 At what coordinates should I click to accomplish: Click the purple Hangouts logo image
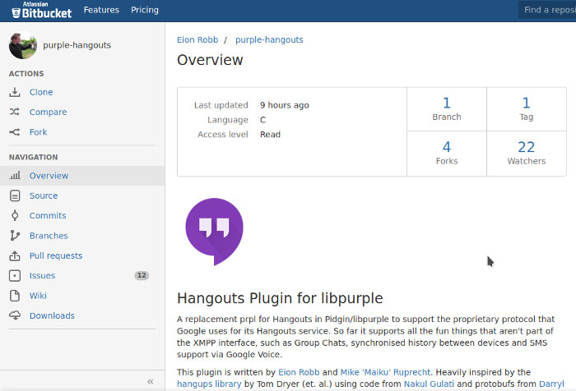pyautogui.click(x=214, y=232)
